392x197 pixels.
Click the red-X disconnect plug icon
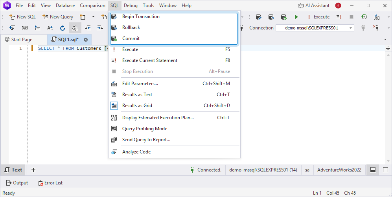pos(376,28)
